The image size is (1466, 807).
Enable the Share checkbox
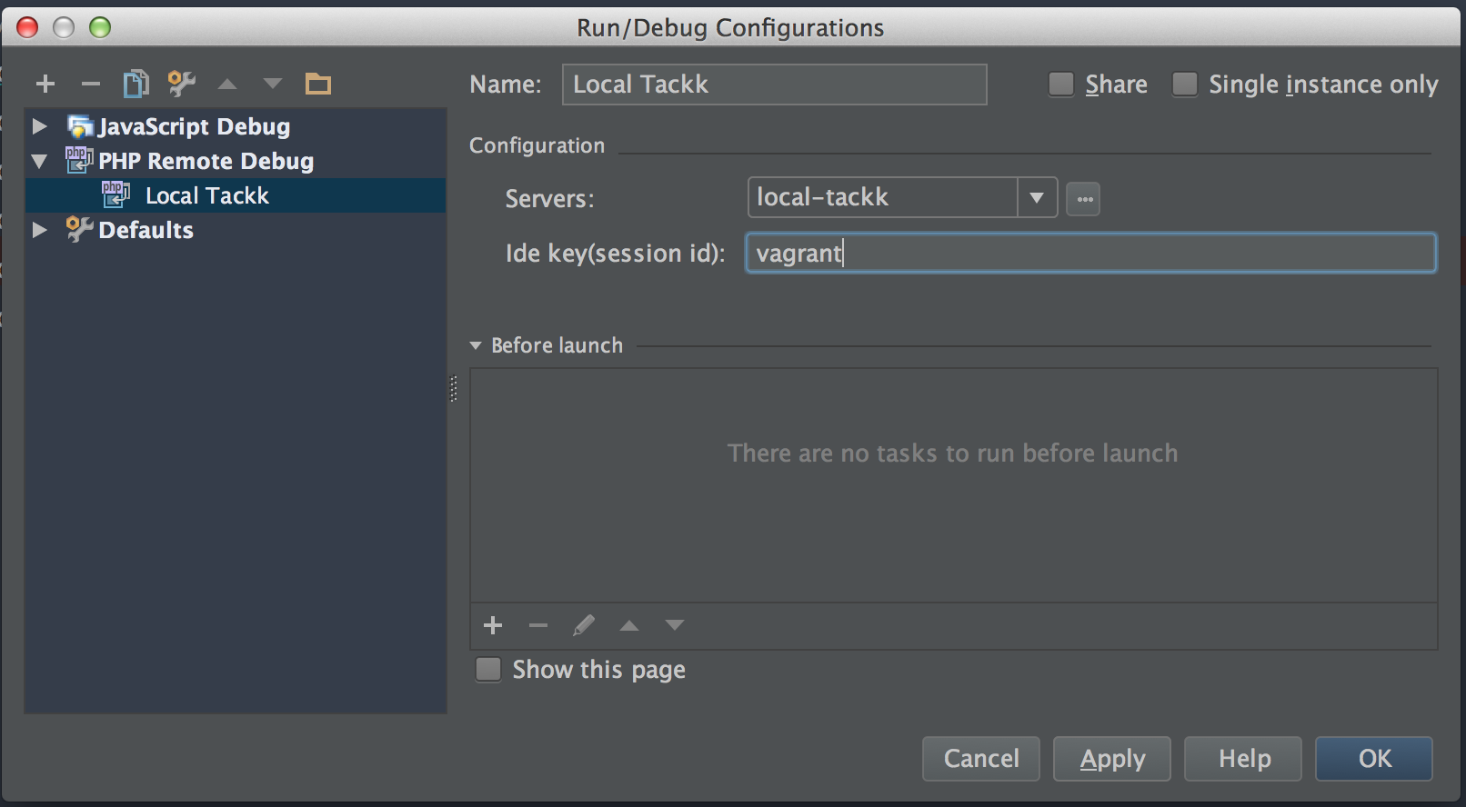(x=1061, y=85)
